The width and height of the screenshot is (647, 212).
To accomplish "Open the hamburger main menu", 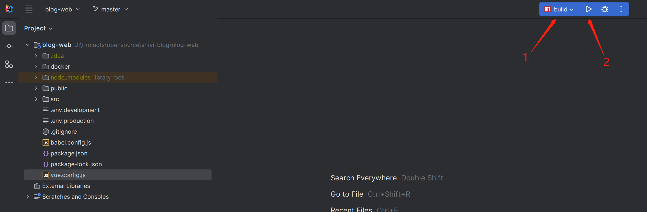I will coord(29,9).
